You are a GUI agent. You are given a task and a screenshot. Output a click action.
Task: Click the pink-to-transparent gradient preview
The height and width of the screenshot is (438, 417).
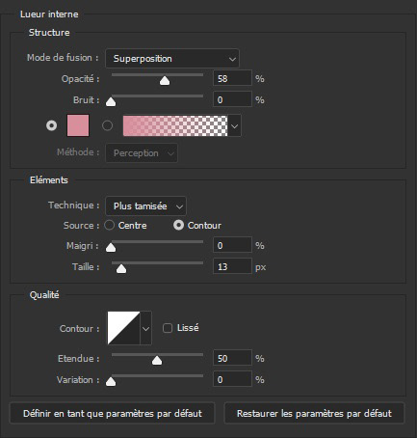pyautogui.click(x=175, y=125)
